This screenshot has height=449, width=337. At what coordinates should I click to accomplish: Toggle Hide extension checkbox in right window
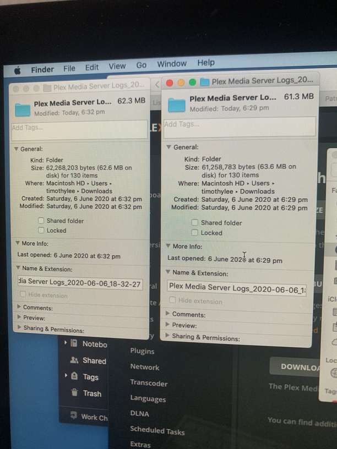tap(172, 300)
